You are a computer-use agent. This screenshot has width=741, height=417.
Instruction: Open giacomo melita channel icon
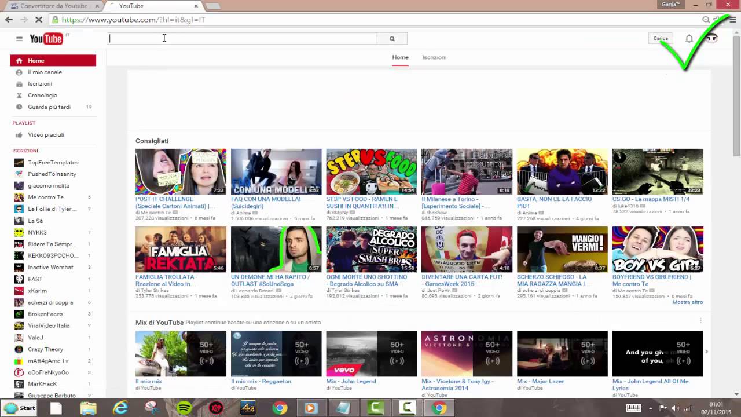click(x=19, y=186)
